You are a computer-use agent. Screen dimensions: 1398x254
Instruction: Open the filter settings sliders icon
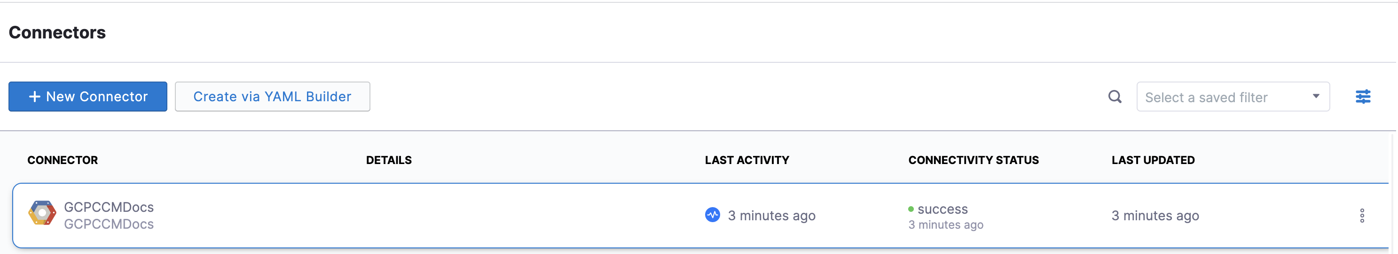coord(1363,97)
